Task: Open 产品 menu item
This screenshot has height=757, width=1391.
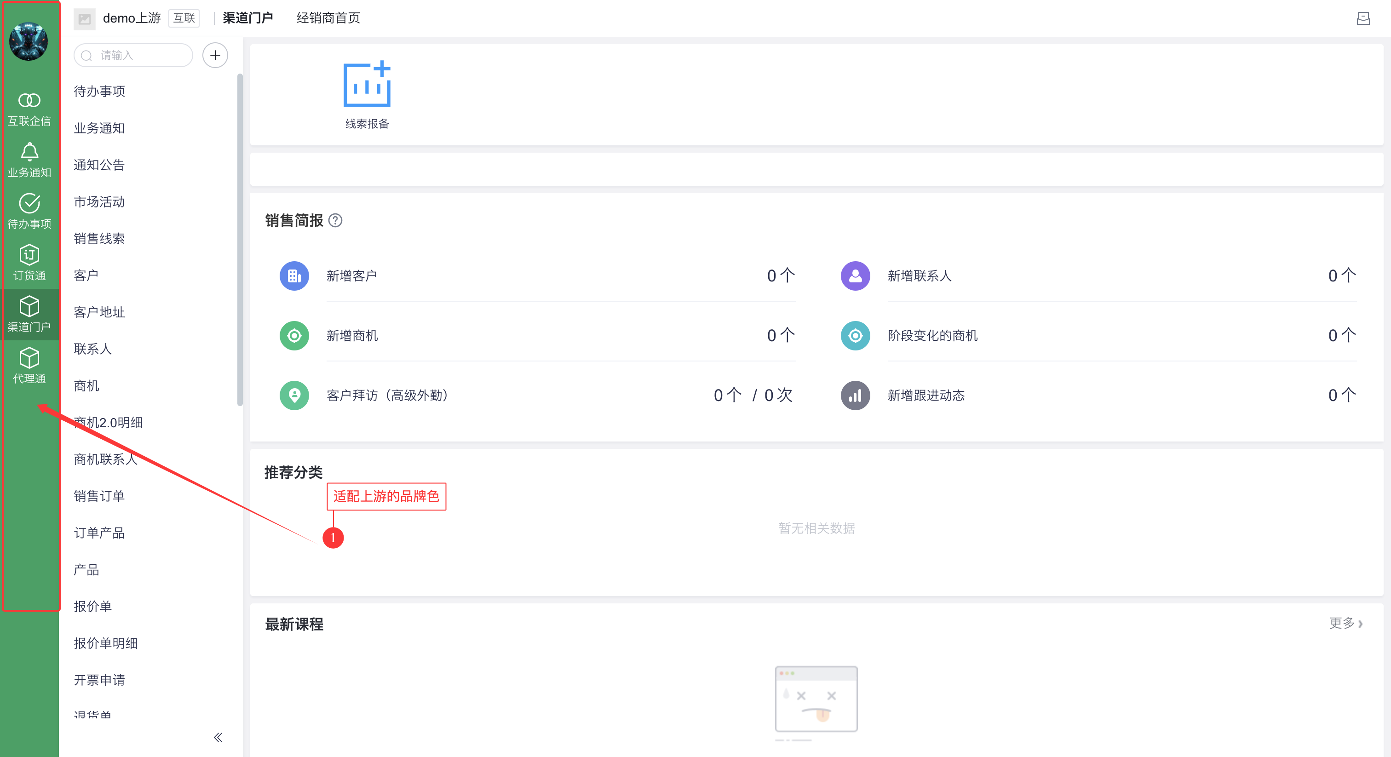Action: (86, 570)
